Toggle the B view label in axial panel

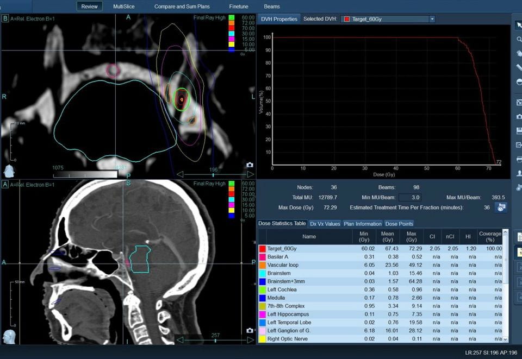tap(5, 18)
